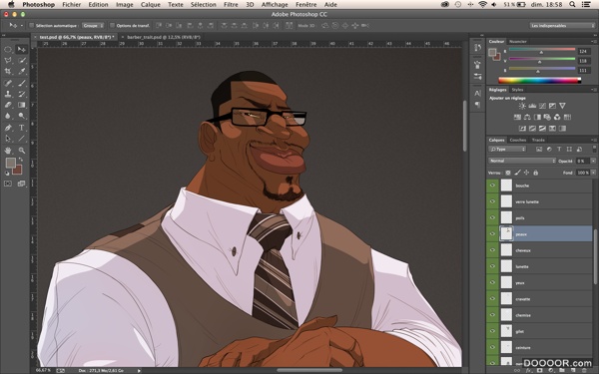Add a Levels adjustment

(x=532, y=106)
